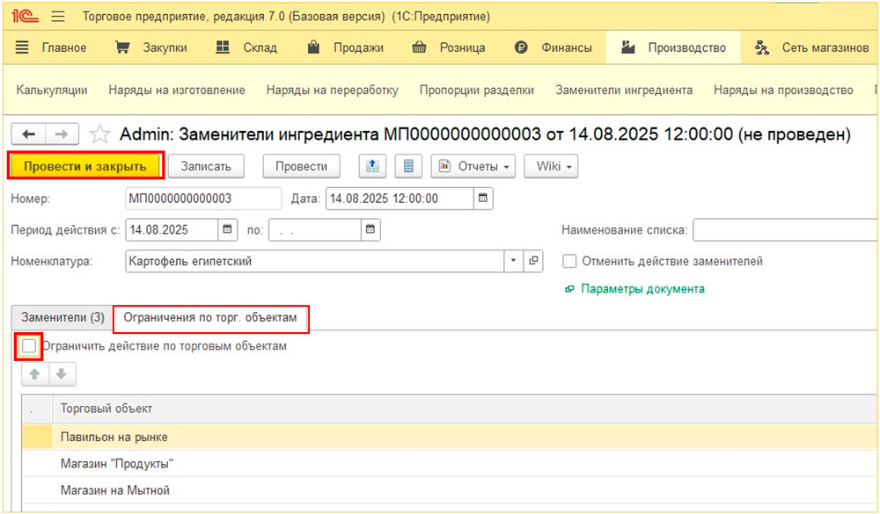Open Параметры документа link
The width and height of the screenshot is (880, 514).
(x=642, y=289)
